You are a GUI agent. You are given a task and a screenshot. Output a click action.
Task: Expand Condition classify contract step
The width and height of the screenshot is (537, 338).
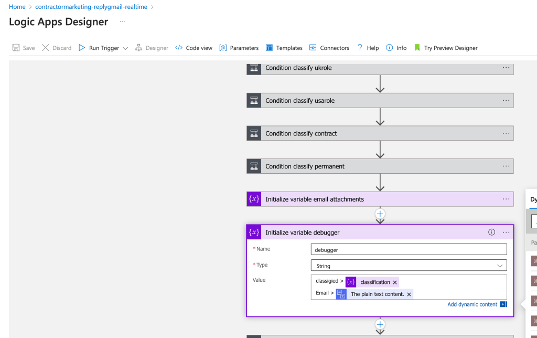[x=380, y=133]
